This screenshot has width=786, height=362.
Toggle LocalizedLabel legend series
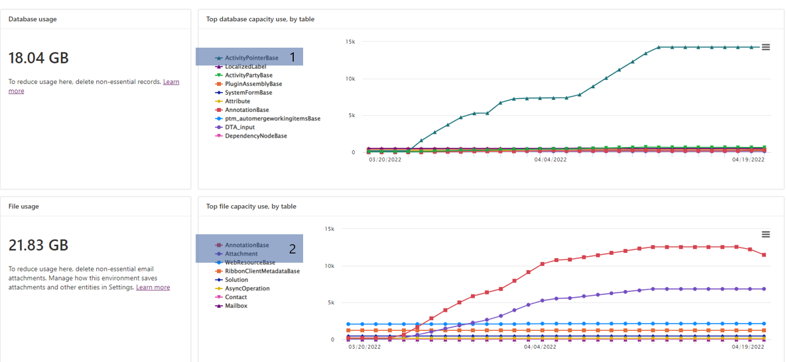[241, 66]
